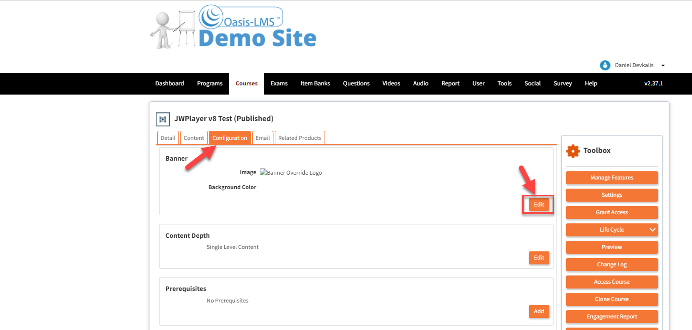Open the course Change Log
The width and height of the screenshot is (692, 330).
(611, 264)
